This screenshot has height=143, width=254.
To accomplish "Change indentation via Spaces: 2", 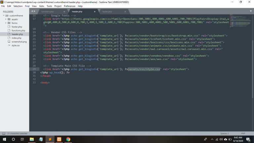I will [x=225, y=134].
